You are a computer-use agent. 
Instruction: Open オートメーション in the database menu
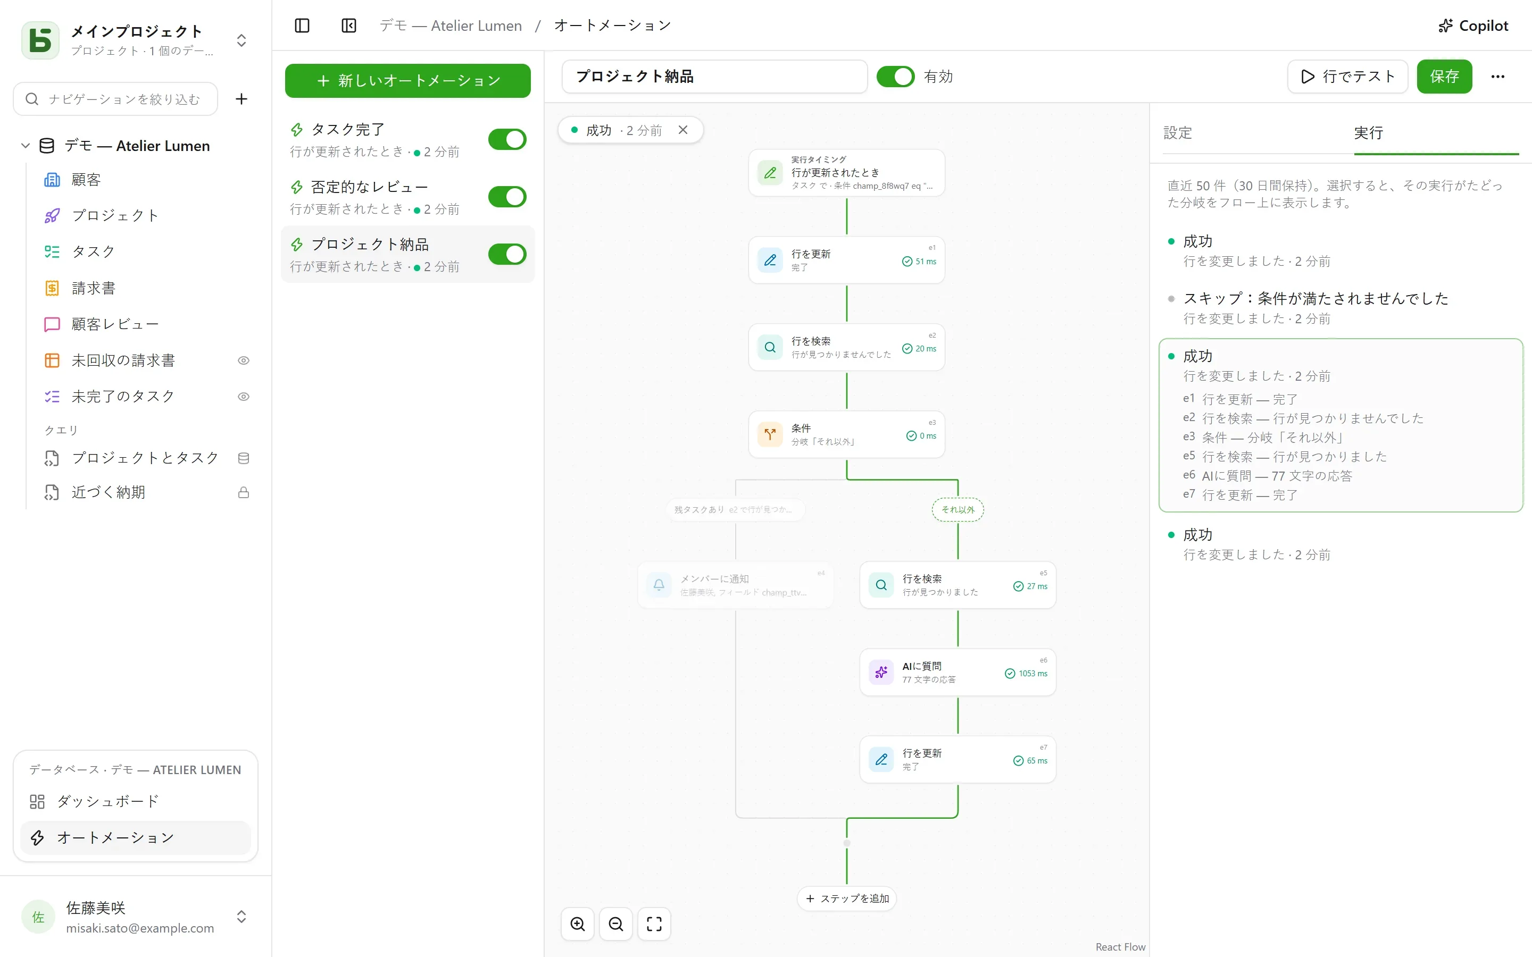click(x=136, y=837)
